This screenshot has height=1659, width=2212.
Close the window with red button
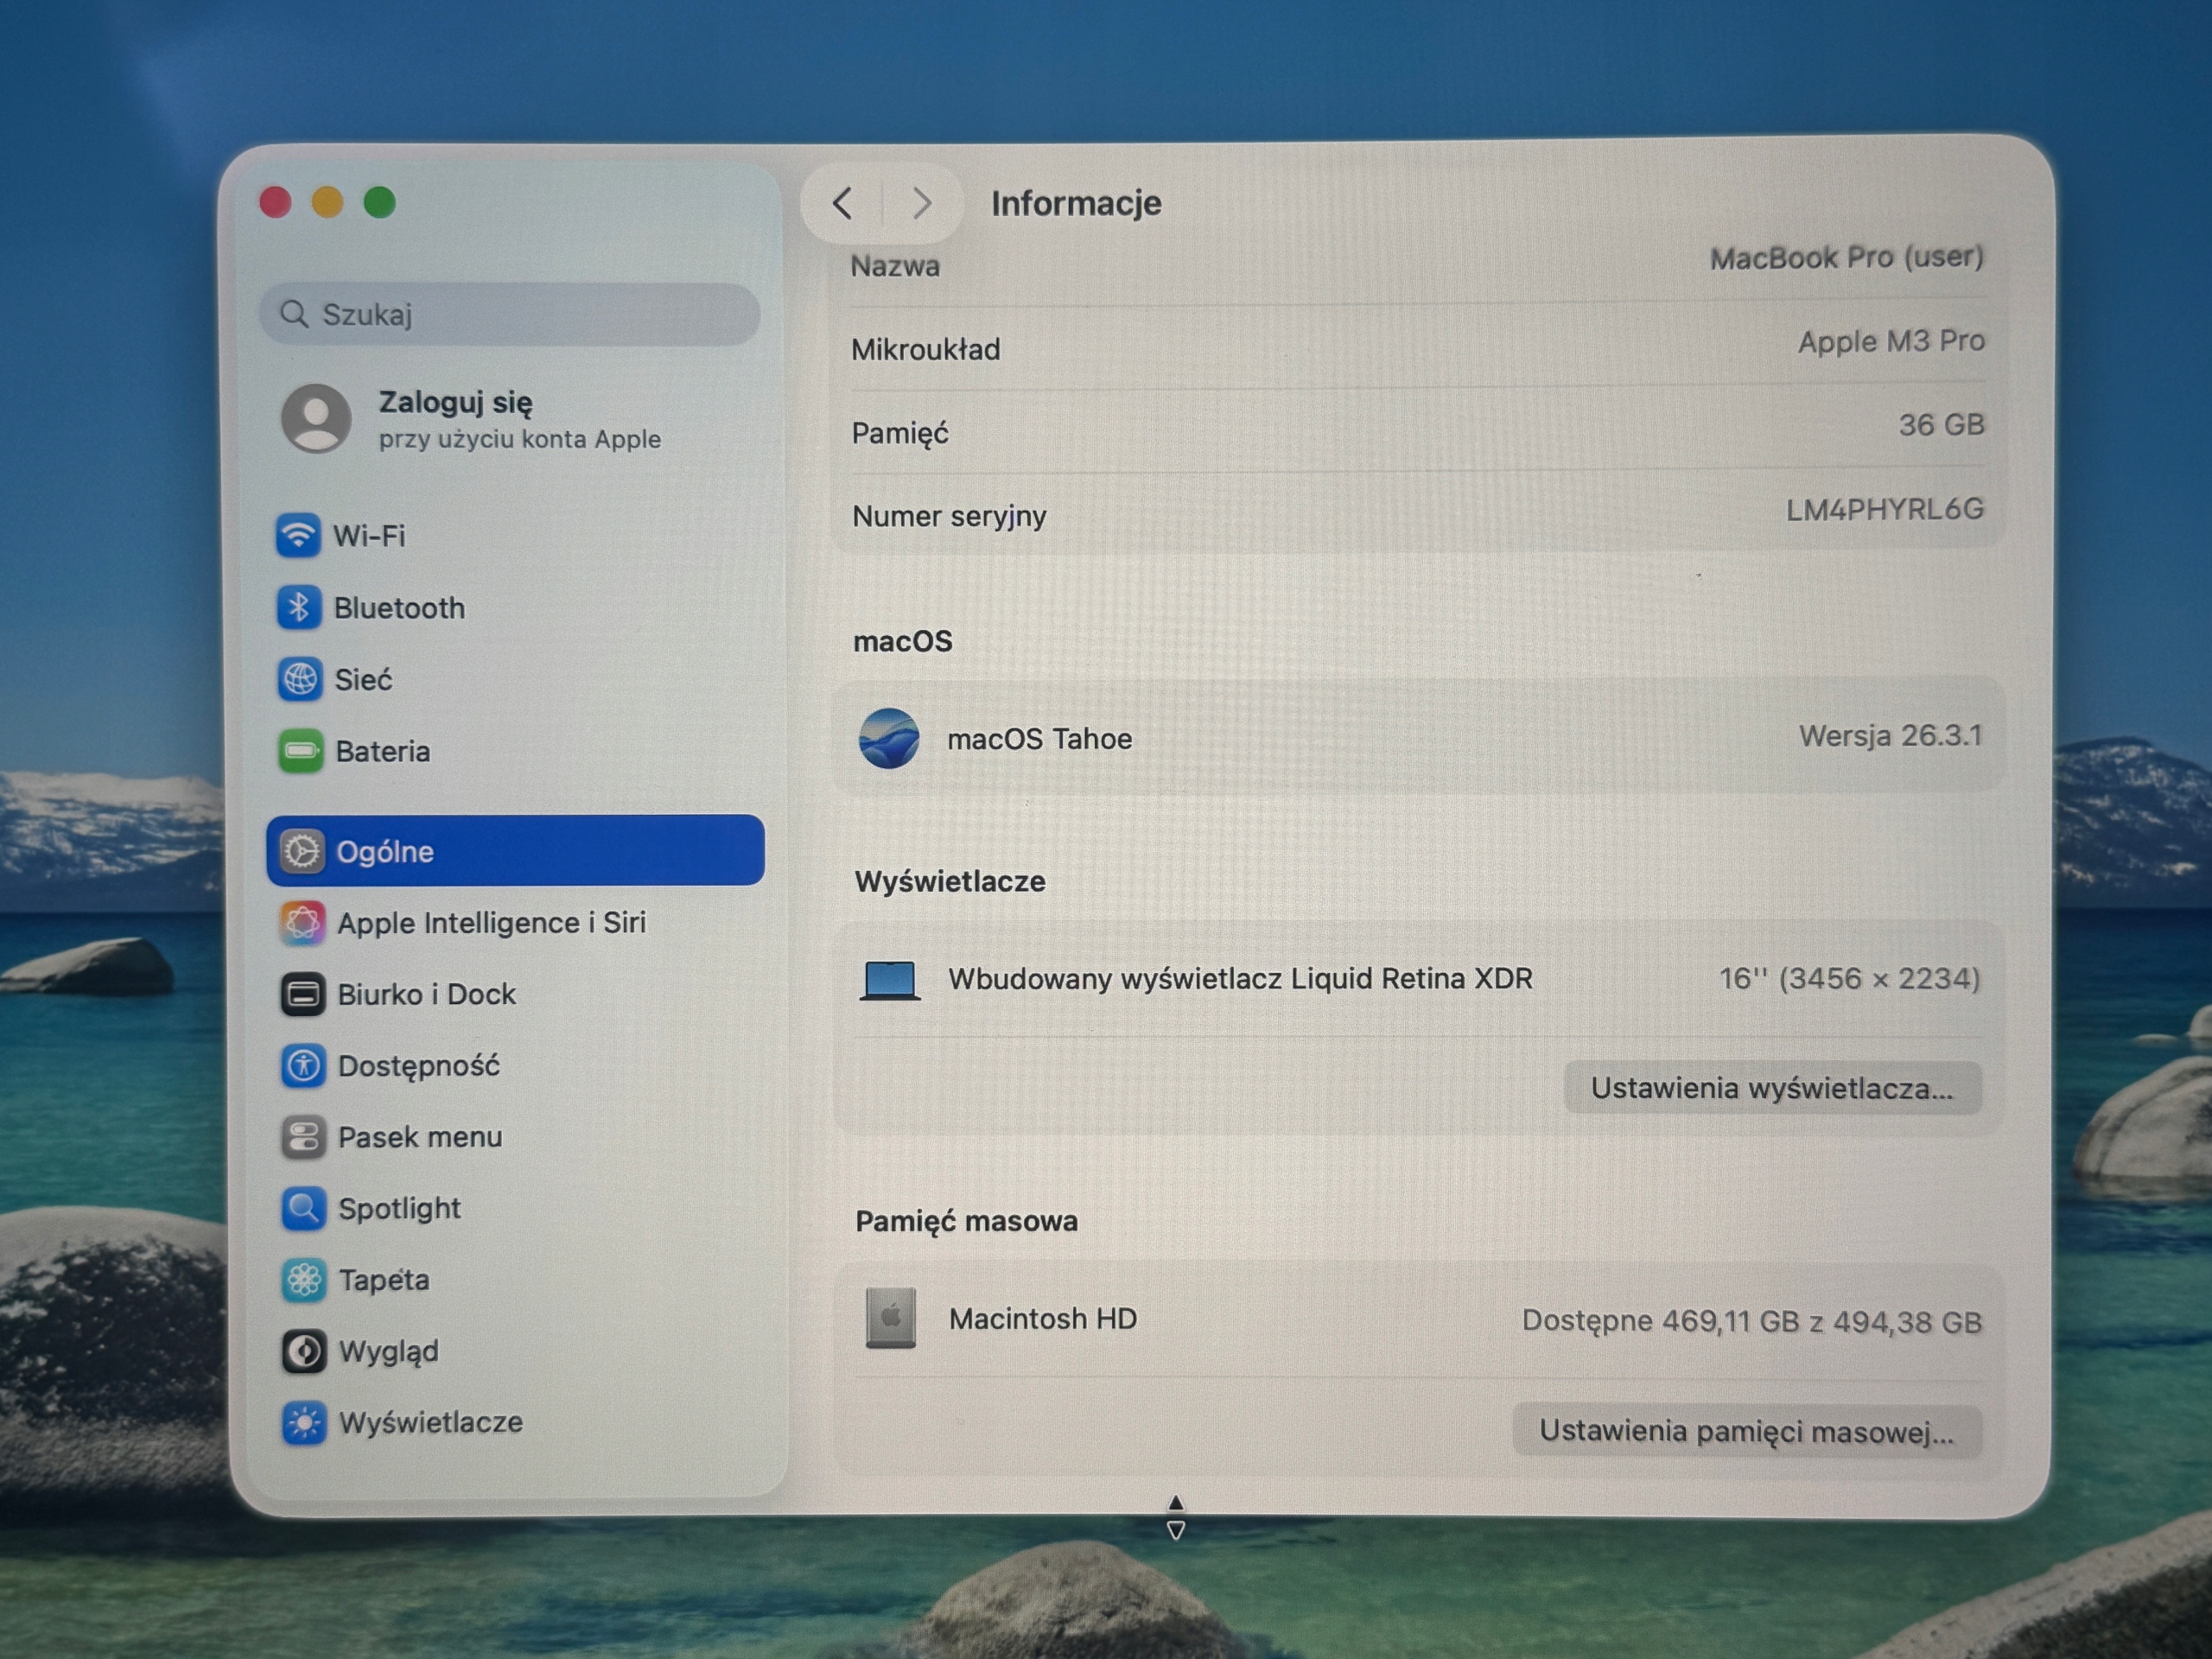pos(275,202)
